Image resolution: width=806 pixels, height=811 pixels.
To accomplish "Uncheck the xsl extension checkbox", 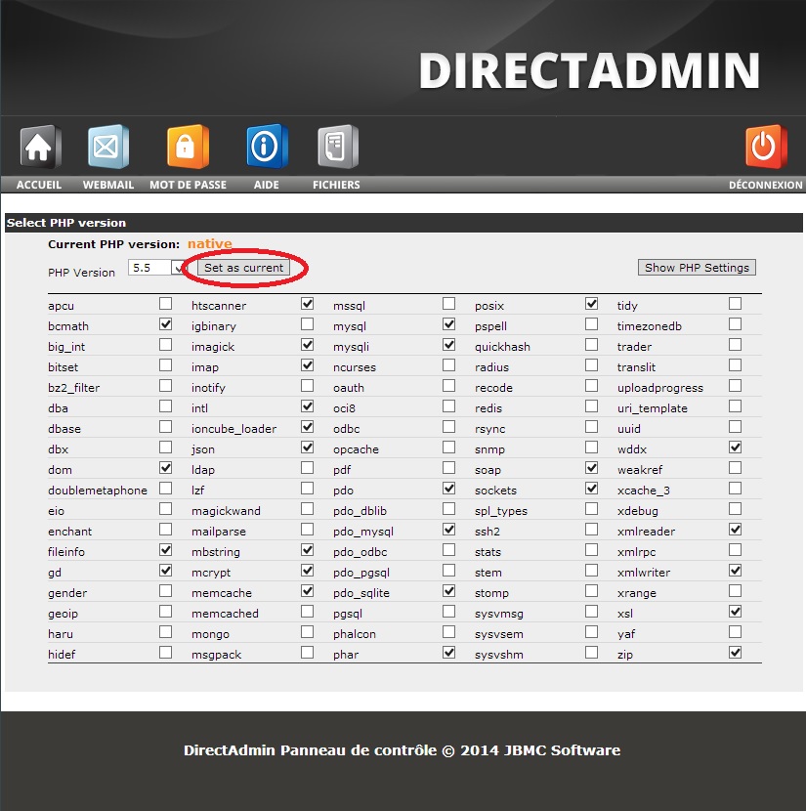I will pos(735,612).
